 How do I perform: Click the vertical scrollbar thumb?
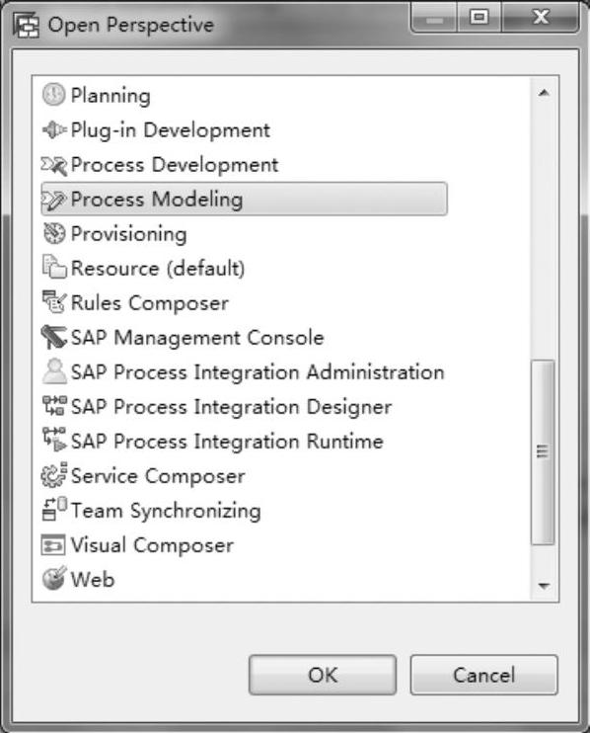pos(543,452)
